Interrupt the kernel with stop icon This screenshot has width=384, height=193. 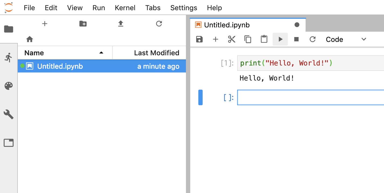tap(296, 39)
